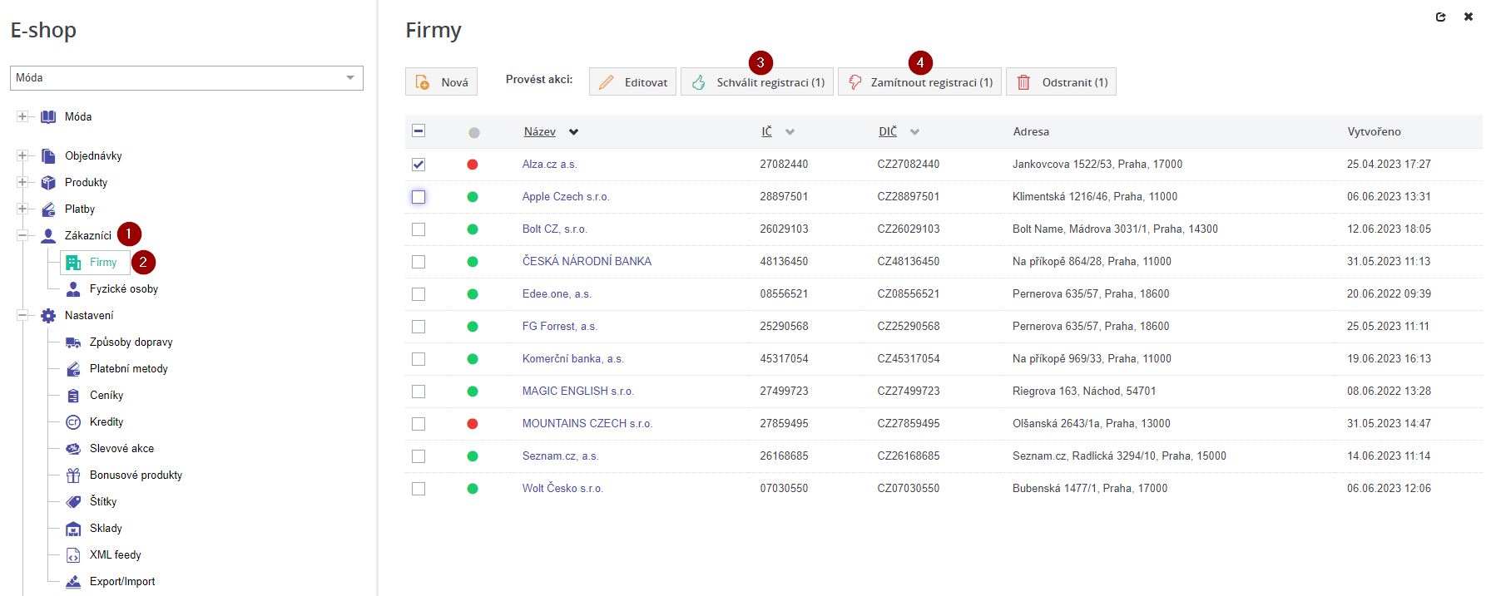Select Slevové akce in settings tree
Screen dimensions: 1496x596
click(121, 449)
